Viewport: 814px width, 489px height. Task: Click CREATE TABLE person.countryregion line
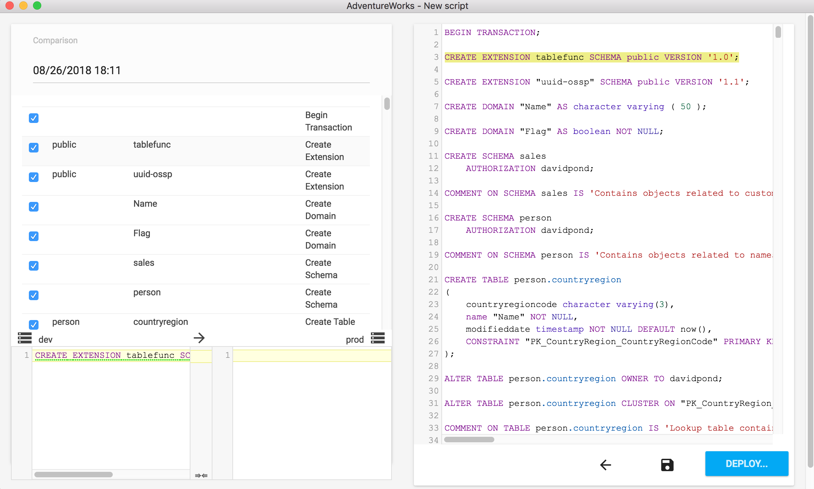(x=533, y=280)
